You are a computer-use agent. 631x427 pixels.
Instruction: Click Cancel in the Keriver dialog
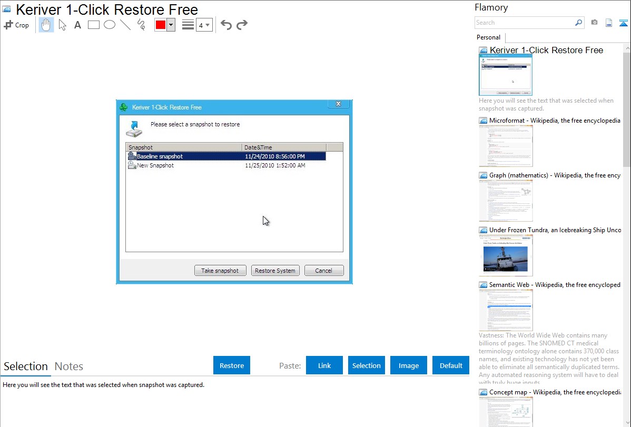pos(323,271)
